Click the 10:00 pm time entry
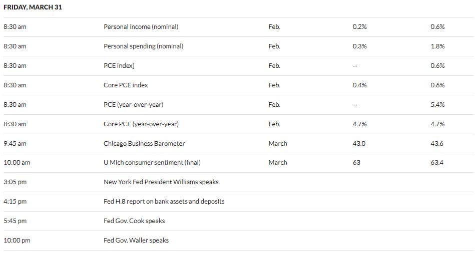The image size is (475, 253). (17, 241)
